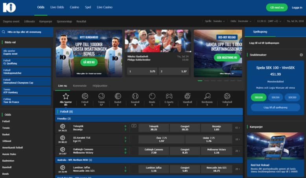Open the Red-hot Reload campaign thumbnail
306x178 pixels.
[275, 146]
